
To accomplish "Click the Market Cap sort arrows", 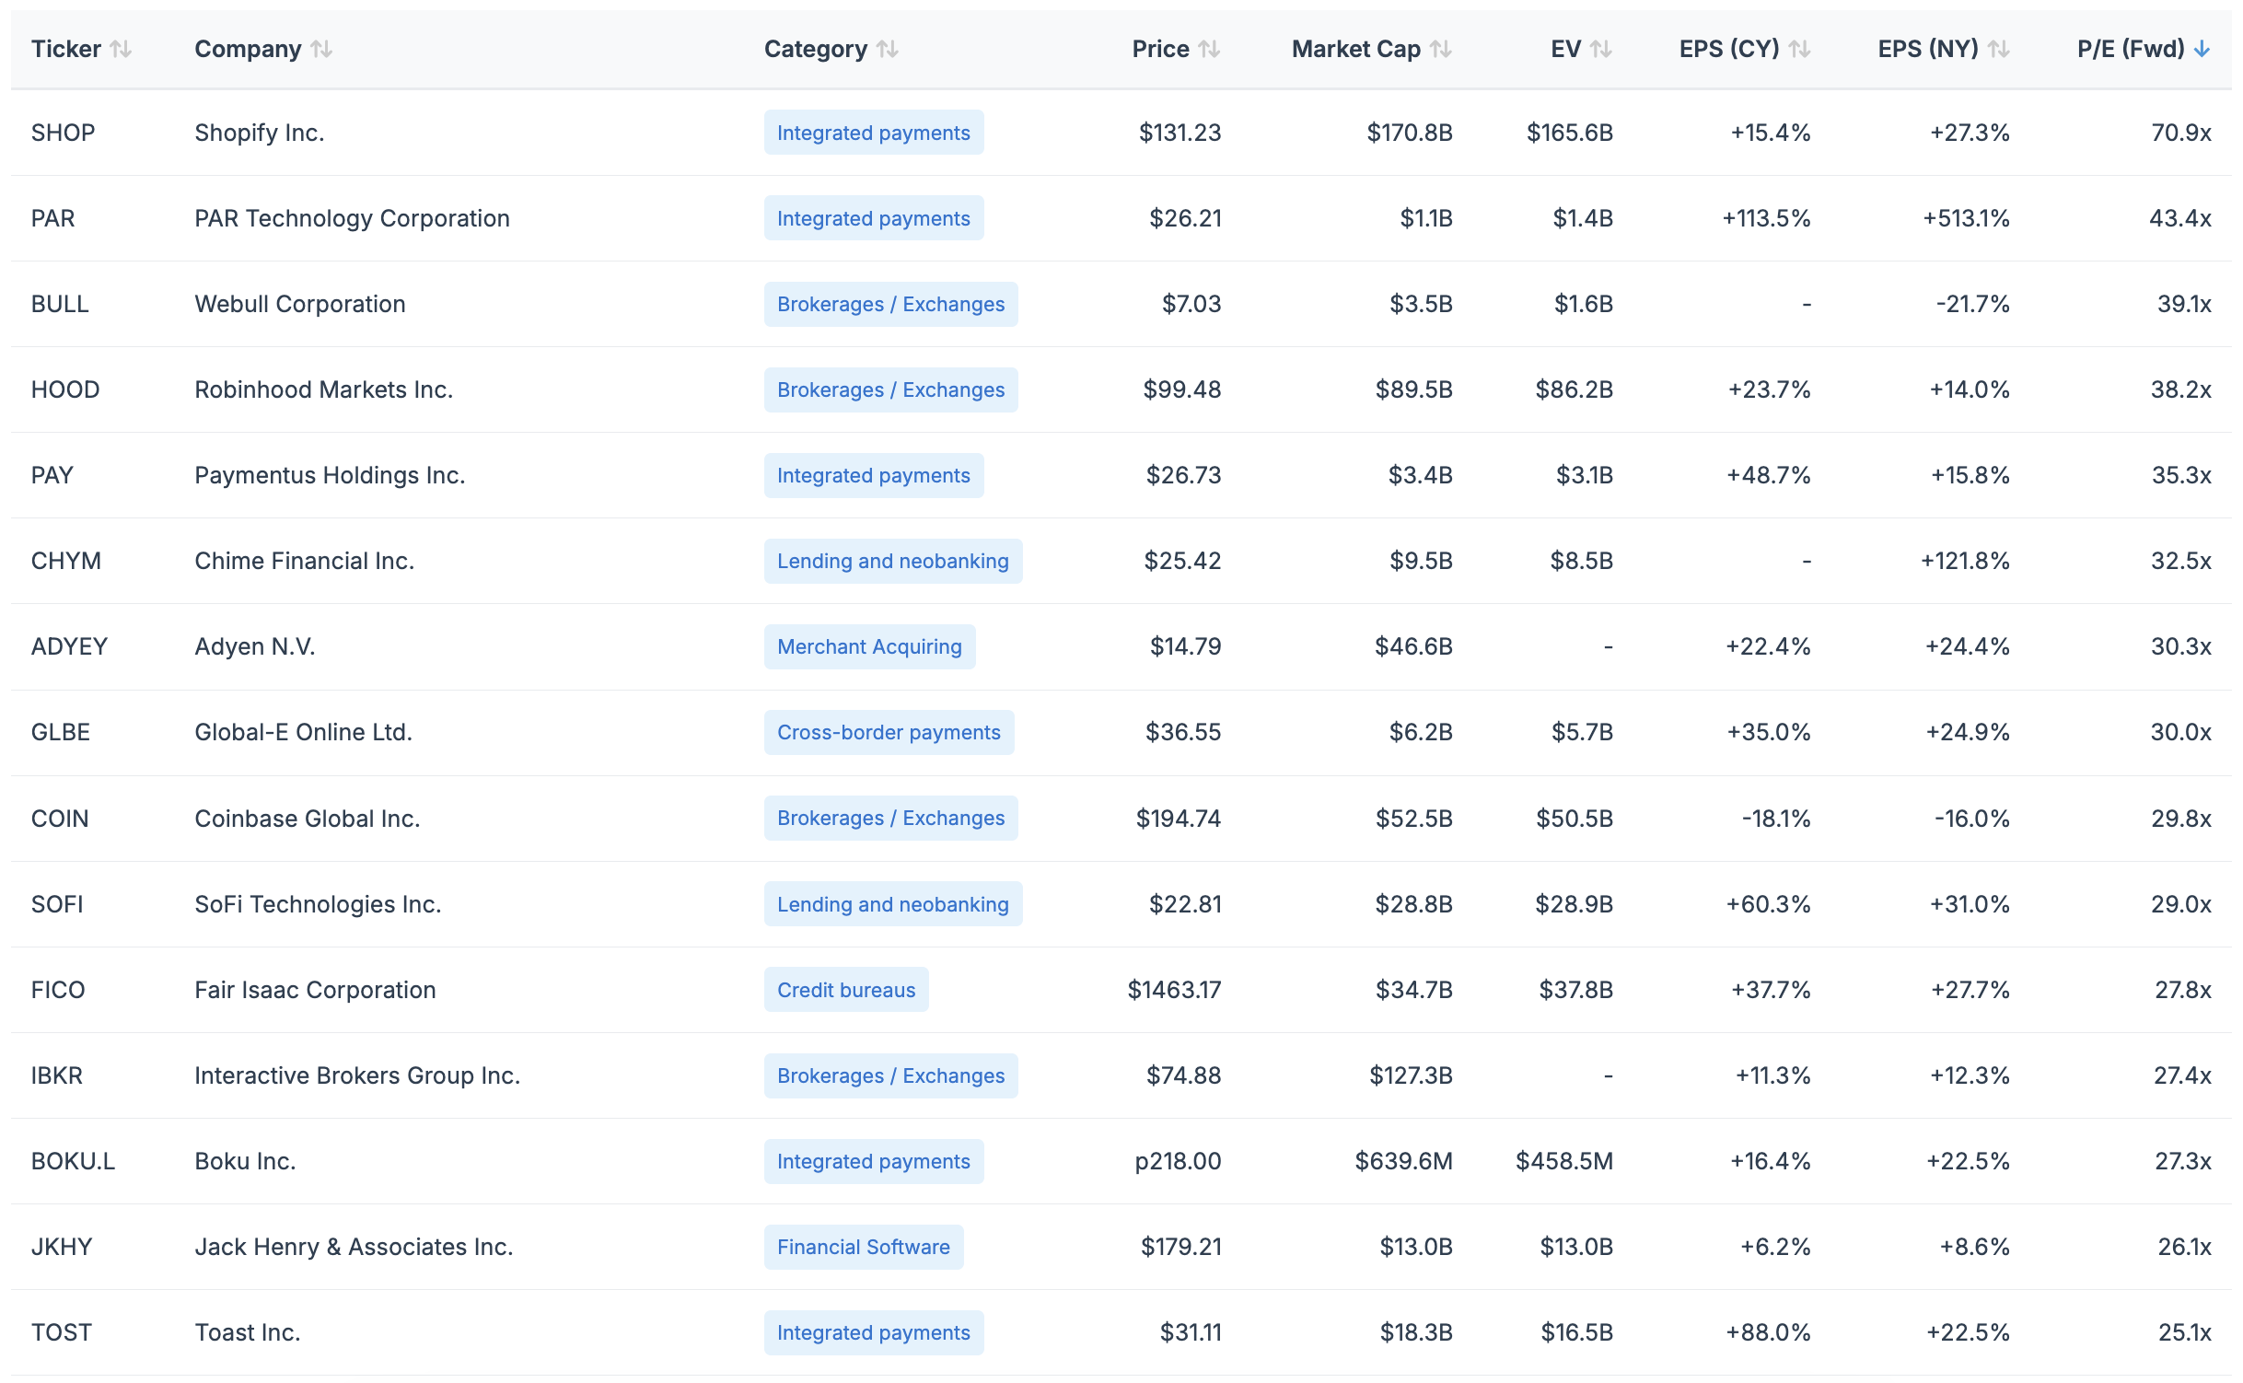I will tap(1441, 49).
